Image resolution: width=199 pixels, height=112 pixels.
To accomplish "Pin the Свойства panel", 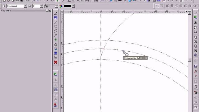I will (x=47, y=11).
